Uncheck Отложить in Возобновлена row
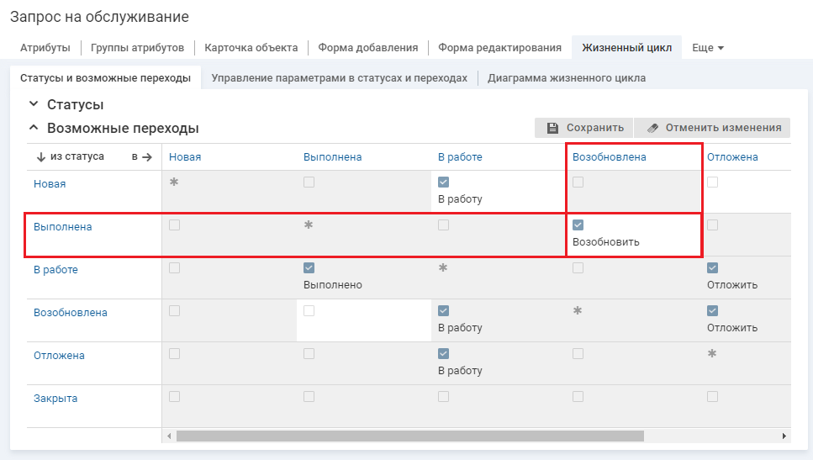 coord(713,311)
